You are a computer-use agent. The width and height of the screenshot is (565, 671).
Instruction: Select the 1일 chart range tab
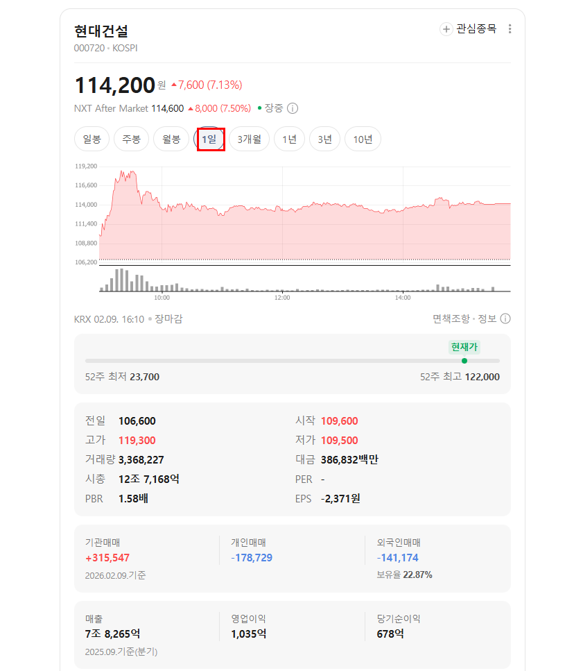(209, 139)
